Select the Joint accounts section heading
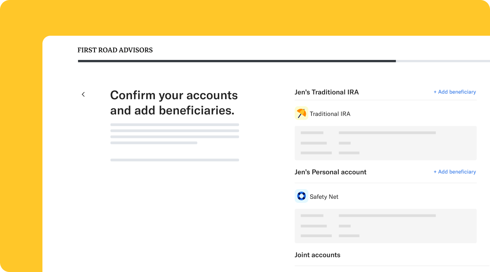 coord(317,255)
